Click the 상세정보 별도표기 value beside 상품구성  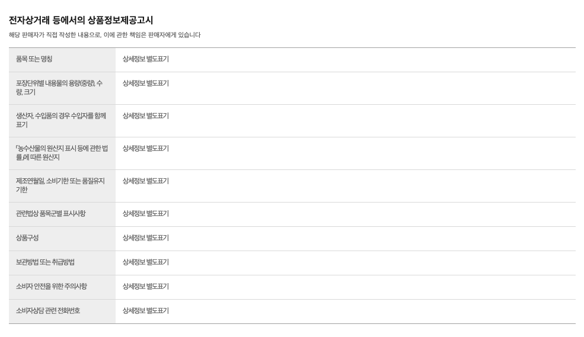tap(146, 238)
